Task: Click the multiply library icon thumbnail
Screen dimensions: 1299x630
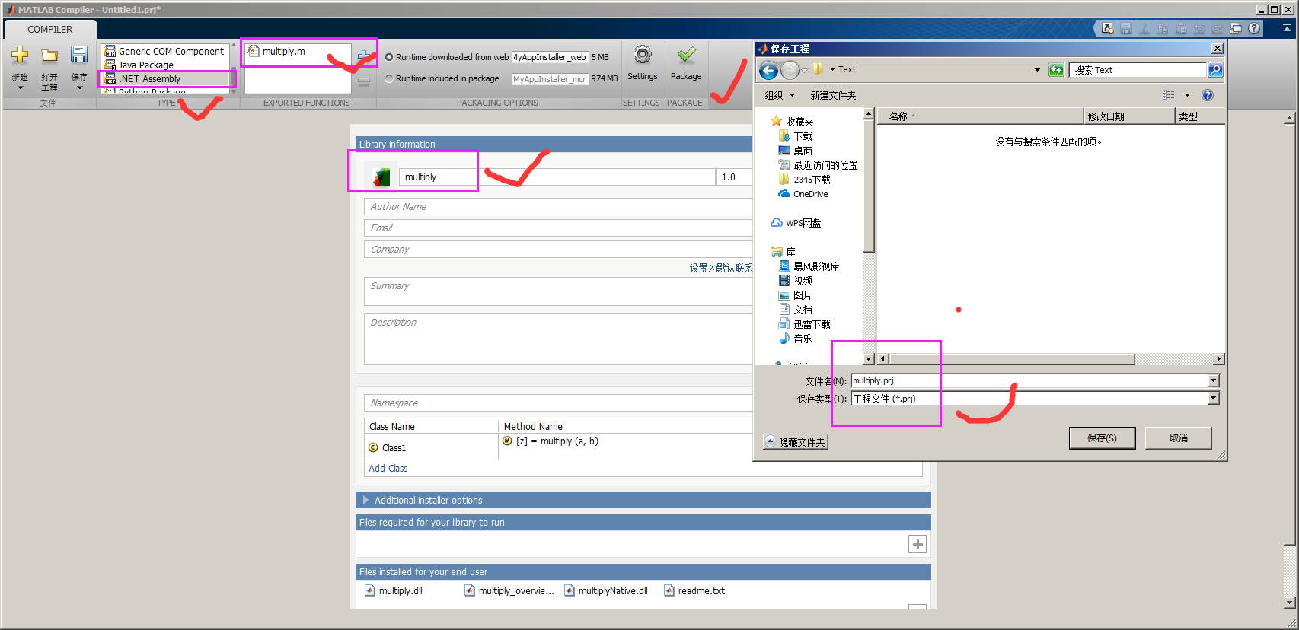Action: [x=381, y=177]
